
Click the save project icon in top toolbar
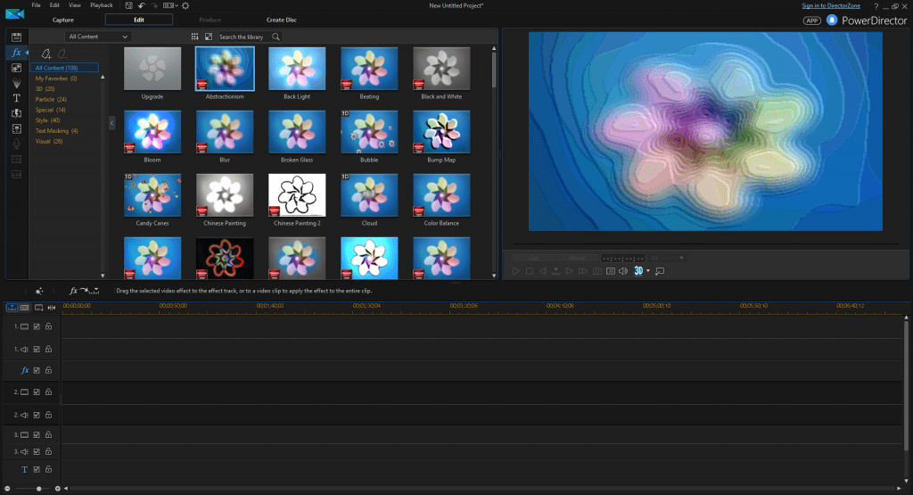[x=129, y=5]
